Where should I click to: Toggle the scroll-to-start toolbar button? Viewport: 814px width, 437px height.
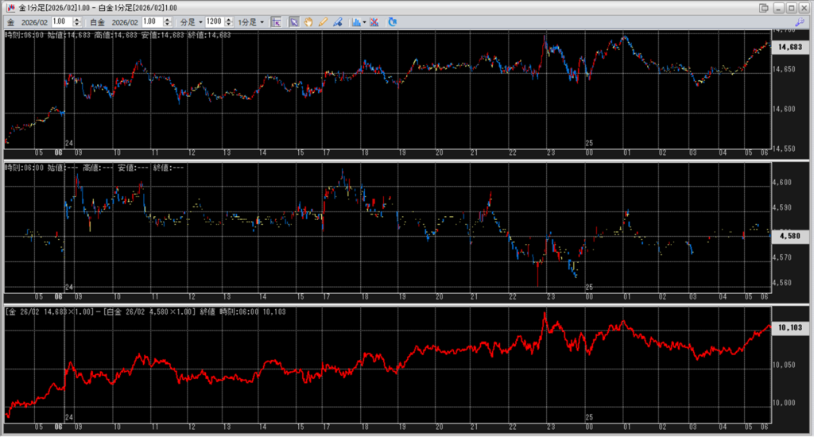276,21
